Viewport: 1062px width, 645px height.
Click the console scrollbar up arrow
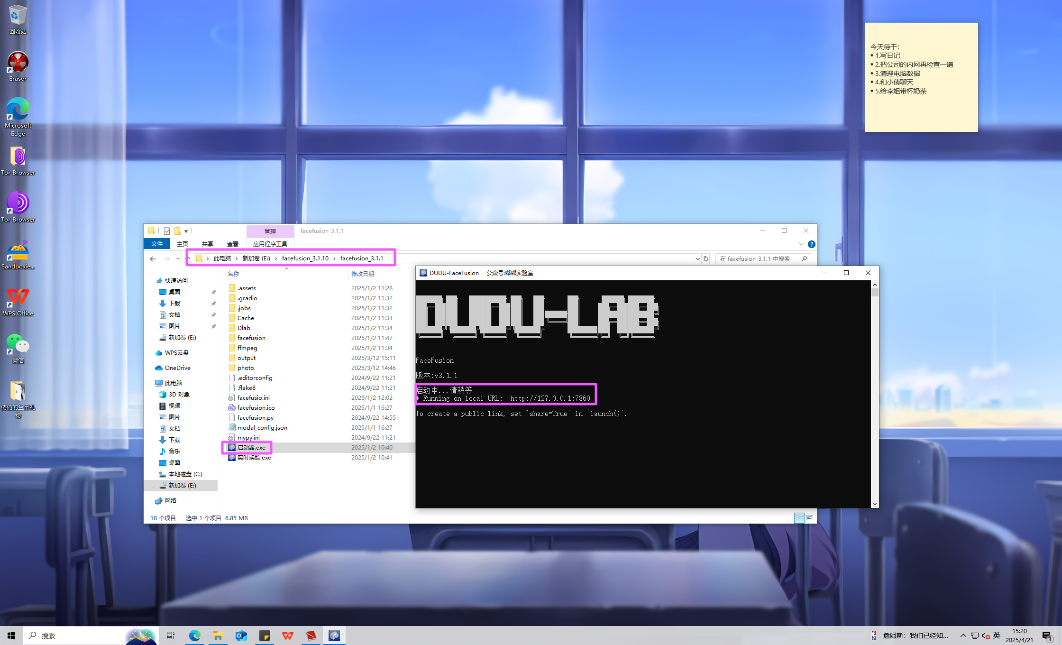(x=875, y=284)
